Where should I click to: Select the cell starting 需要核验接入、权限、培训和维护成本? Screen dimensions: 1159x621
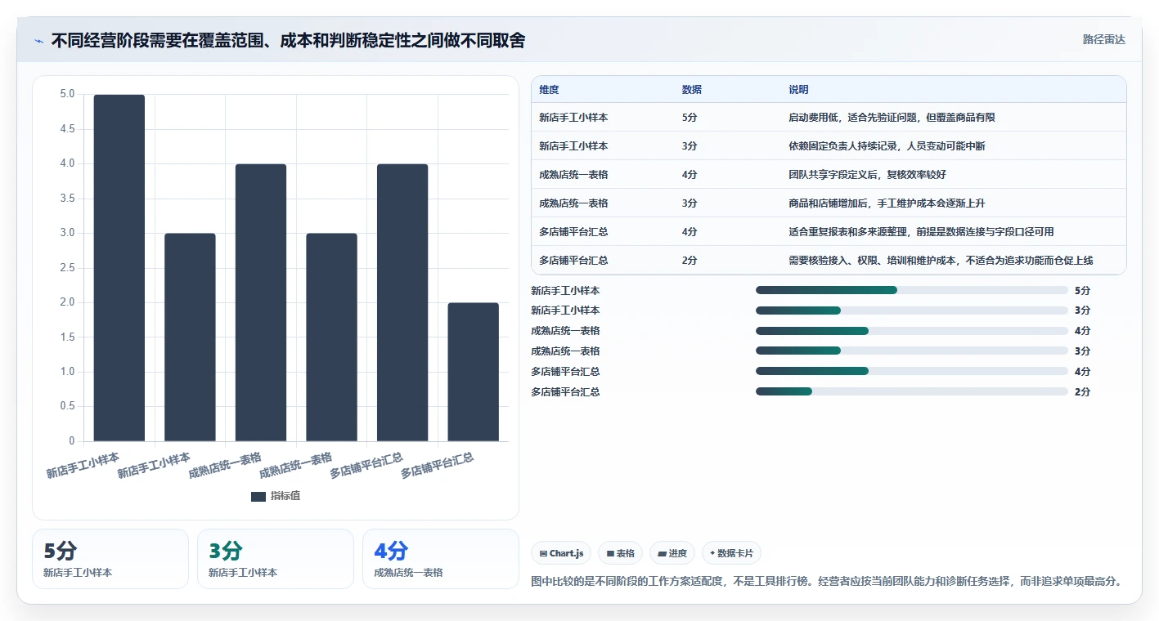pyautogui.click(x=941, y=261)
